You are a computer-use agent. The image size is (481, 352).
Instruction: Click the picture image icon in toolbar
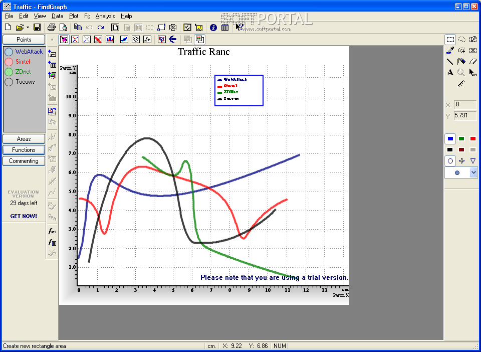coord(199,28)
